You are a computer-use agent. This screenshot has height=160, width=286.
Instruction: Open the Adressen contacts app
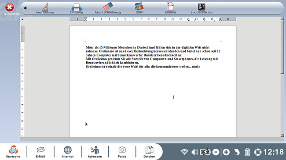pos(95,152)
